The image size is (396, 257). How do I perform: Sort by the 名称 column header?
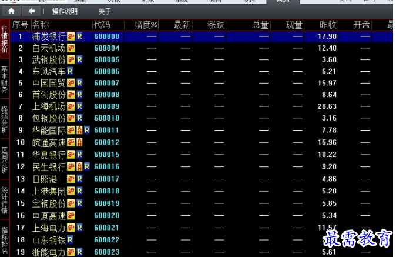[x=41, y=25]
